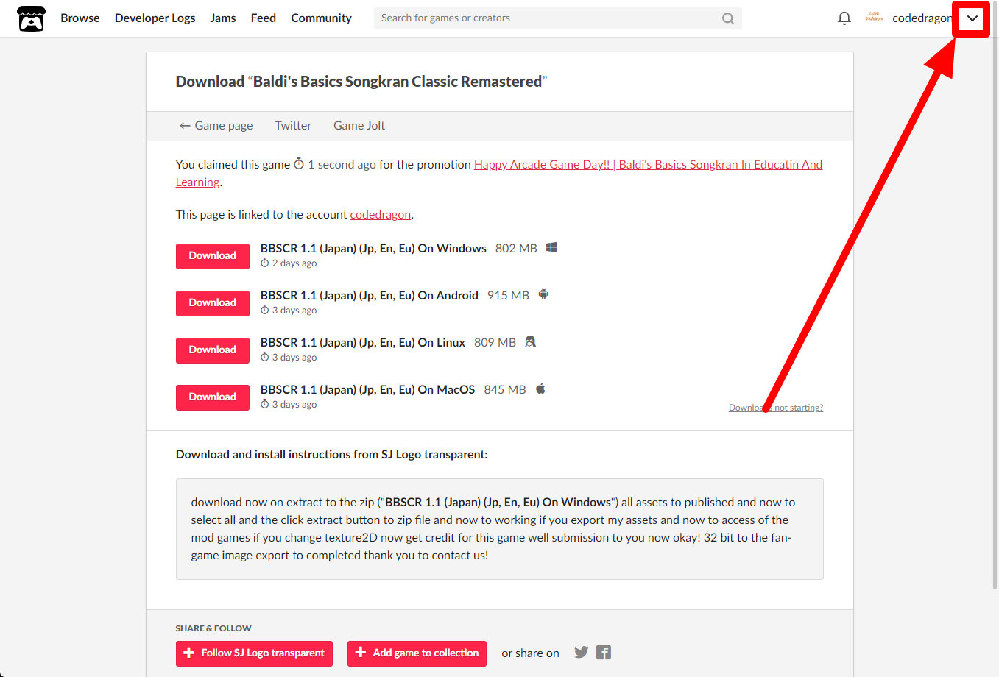Click the Linux penguin icon
Screen dimensions: 999x677
tap(530, 342)
